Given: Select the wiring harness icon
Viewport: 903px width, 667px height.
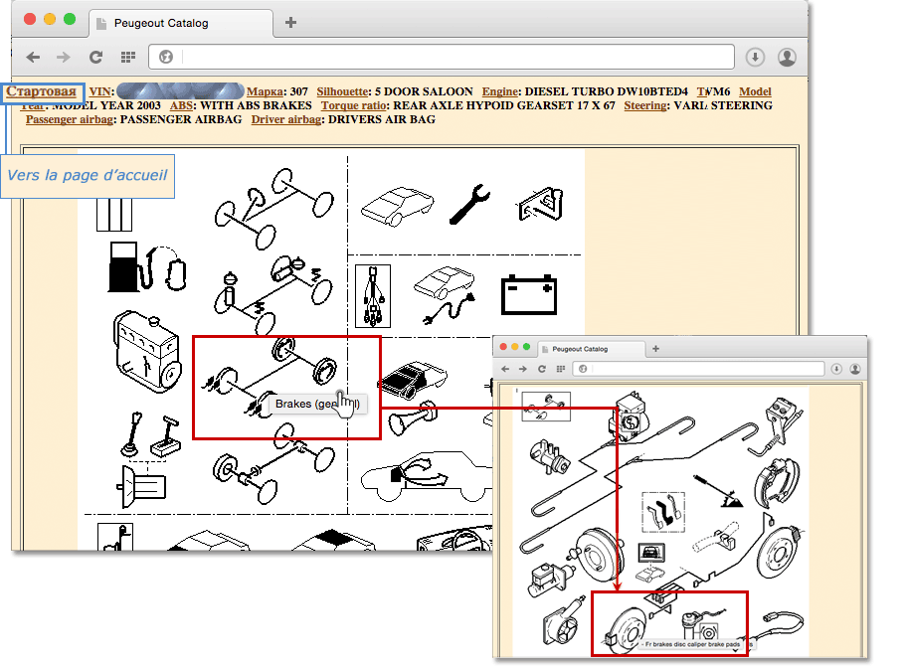Looking at the screenshot, I should tap(373, 296).
